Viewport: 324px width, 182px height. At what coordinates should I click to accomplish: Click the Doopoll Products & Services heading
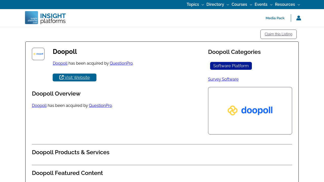point(71,152)
